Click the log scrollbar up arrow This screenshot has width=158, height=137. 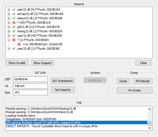click(x=150, y=109)
